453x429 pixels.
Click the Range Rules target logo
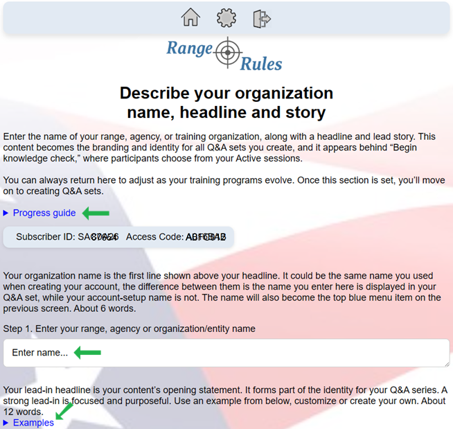point(224,54)
